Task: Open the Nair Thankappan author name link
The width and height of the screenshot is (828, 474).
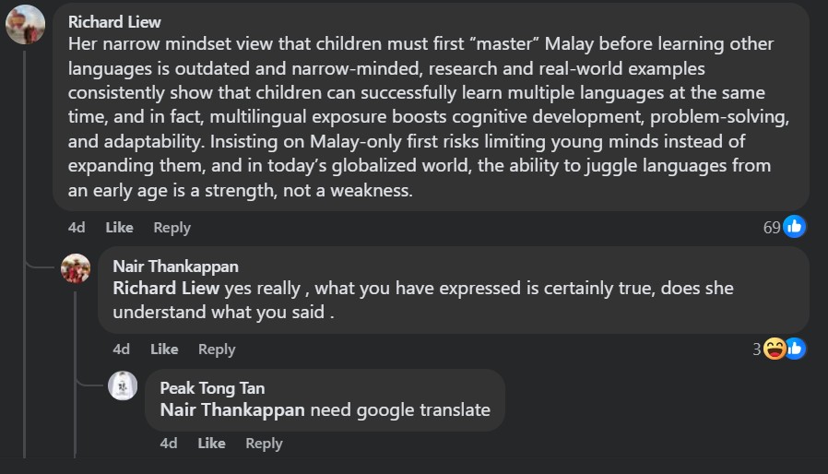Action: pyautogui.click(x=175, y=267)
